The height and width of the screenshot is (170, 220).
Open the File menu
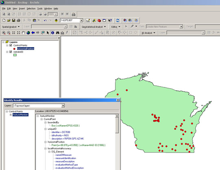(4, 9)
